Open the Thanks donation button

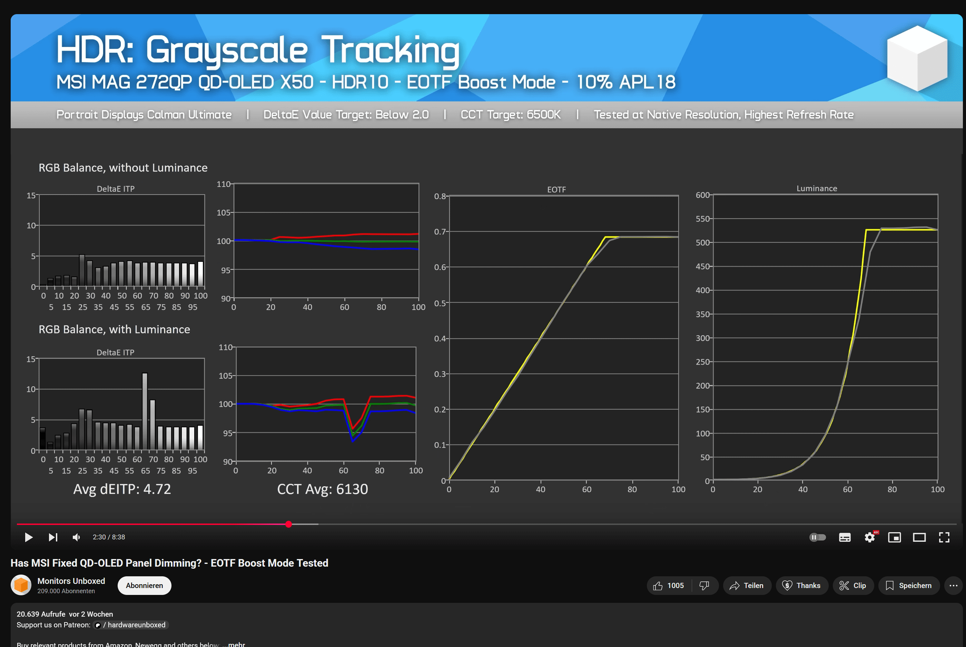coord(802,586)
